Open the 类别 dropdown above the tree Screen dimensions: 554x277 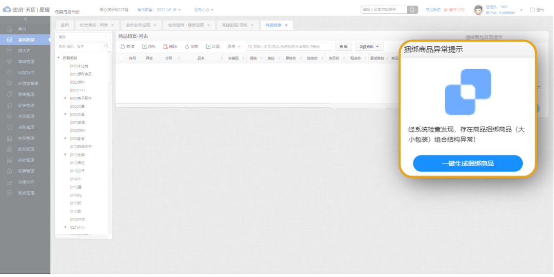[x=83, y=37]
